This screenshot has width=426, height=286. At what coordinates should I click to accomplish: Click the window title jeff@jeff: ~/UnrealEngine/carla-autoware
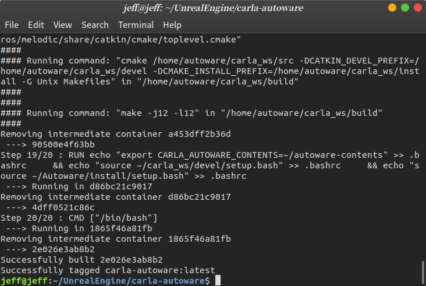click(x=213, y=8)
